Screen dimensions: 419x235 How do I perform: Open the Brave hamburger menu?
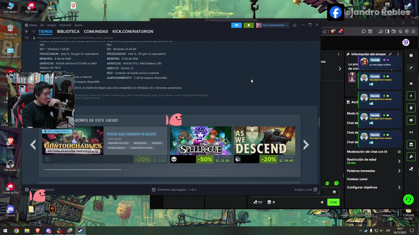414,31
